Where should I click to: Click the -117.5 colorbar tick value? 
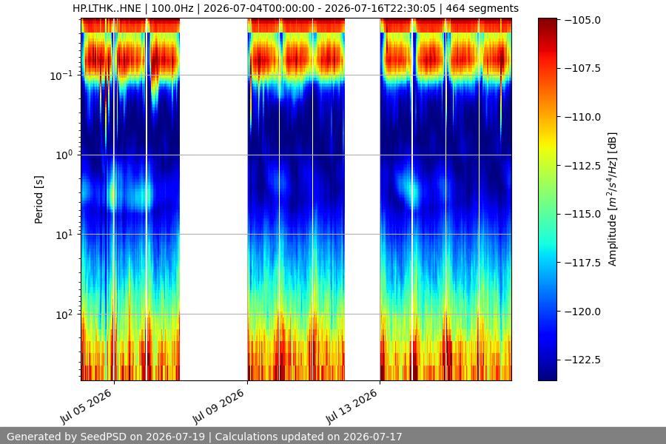(x=583, y=263)
